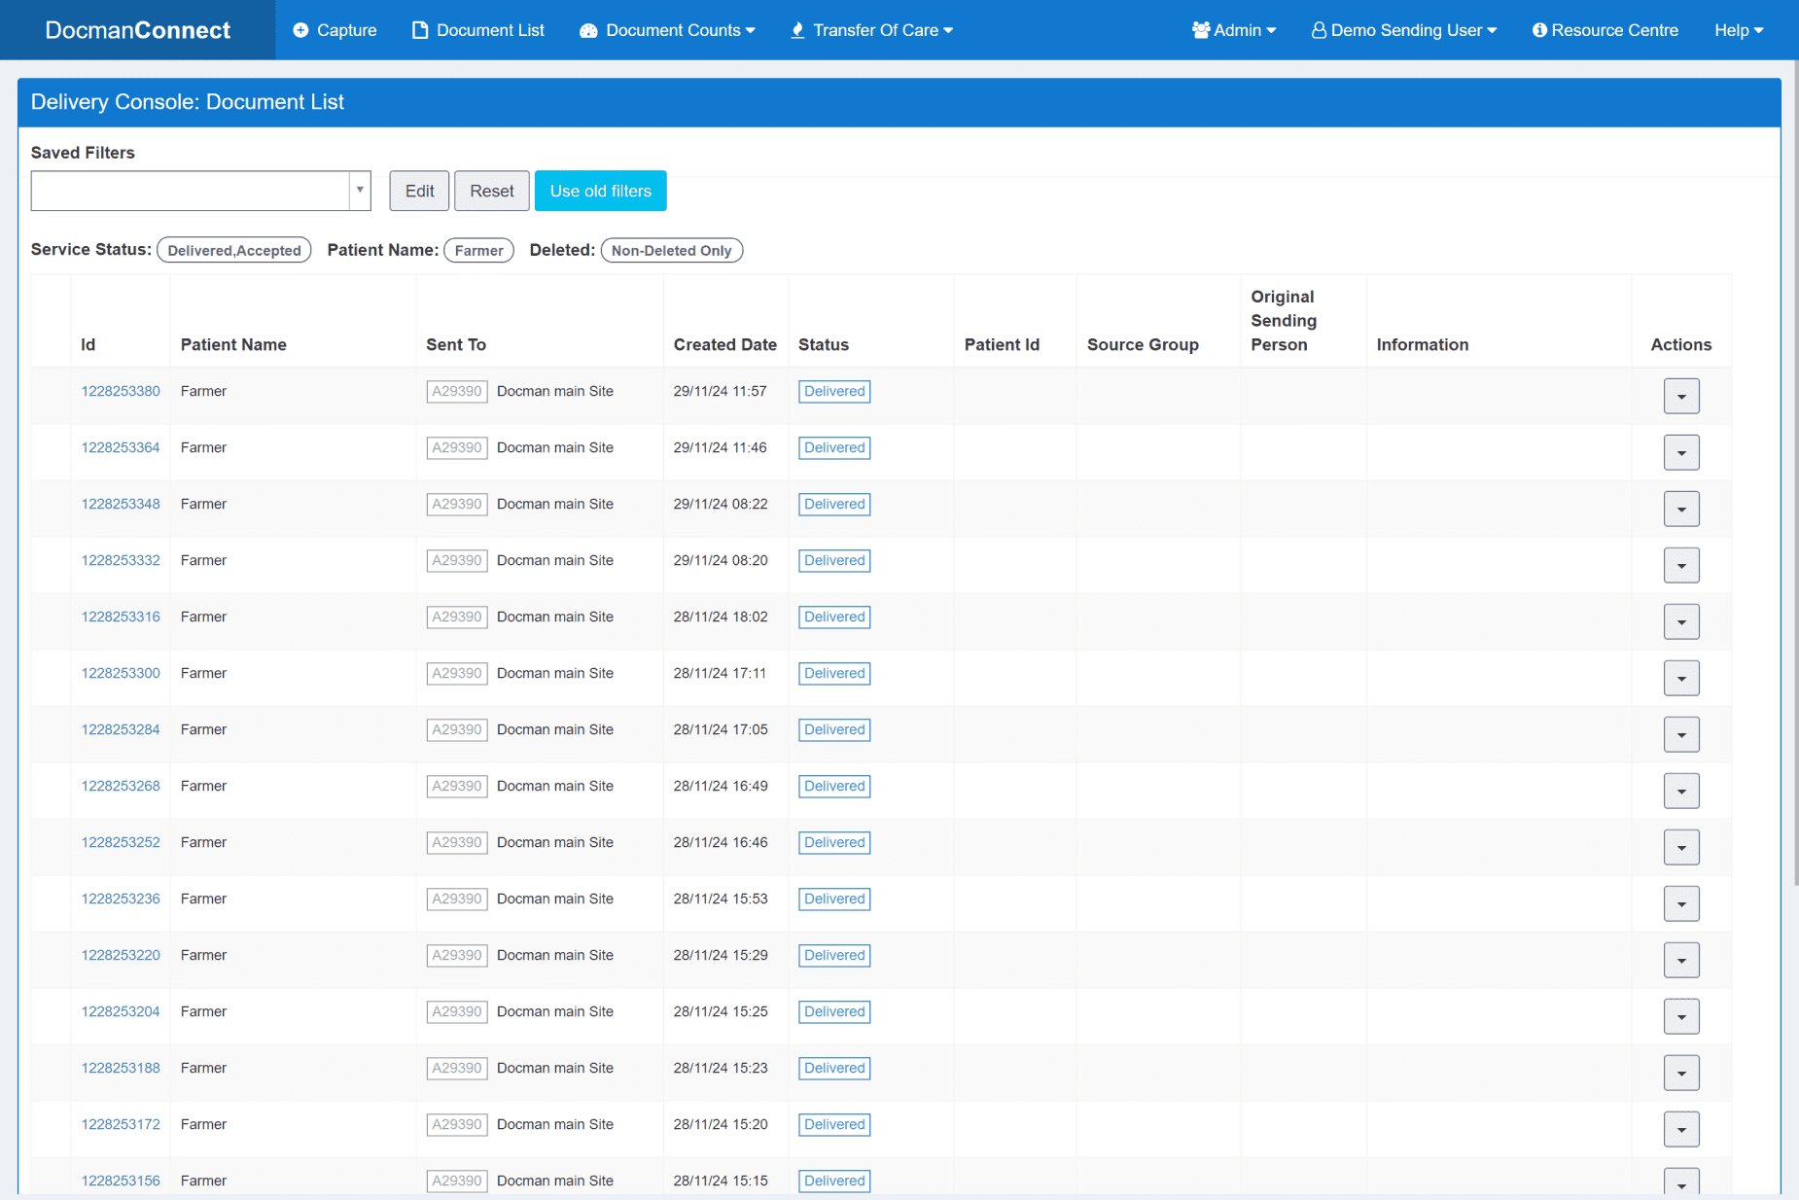
Task: Click the Capture icon in the navigation bar
Action: [300, 29]
